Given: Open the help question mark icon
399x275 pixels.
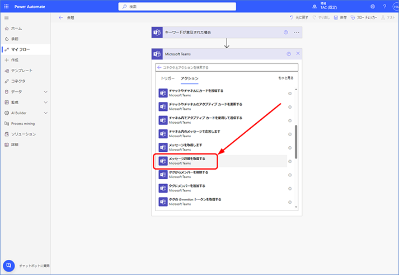Looking at the screenshot, I should pos(384,7).
